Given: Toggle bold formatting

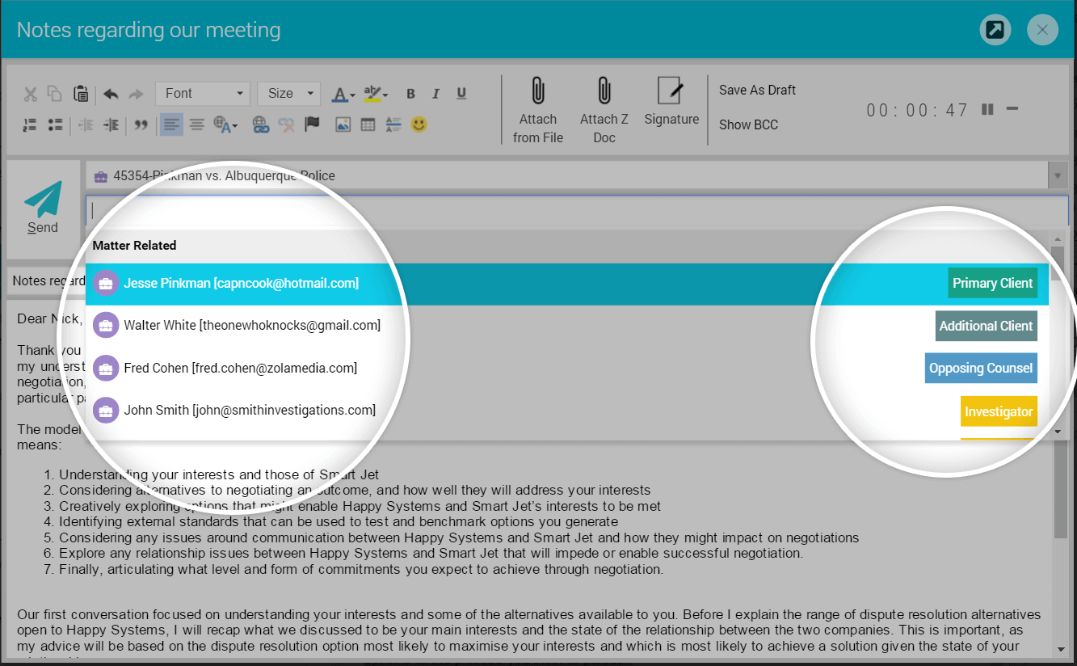Looking at the screenshot, I should point(410,94).
